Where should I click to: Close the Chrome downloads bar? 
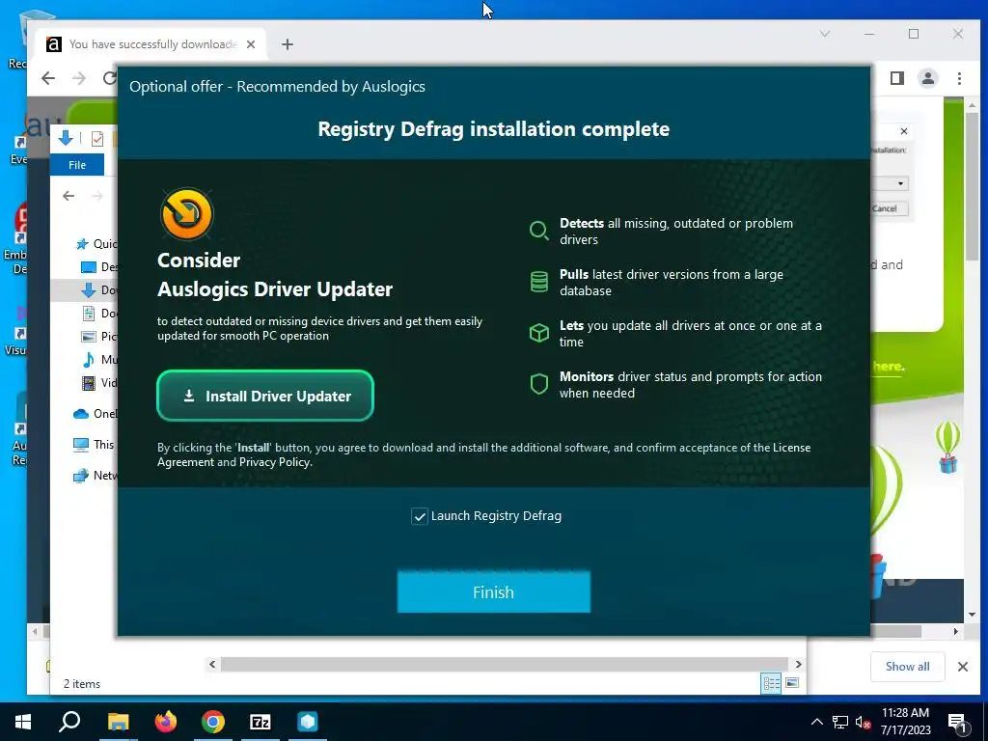pos(963,667)
